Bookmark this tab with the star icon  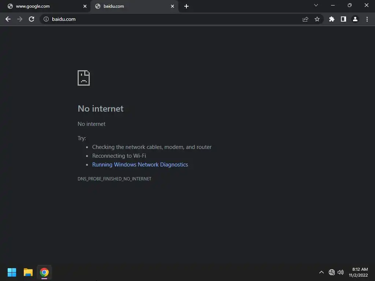[317, 19]
